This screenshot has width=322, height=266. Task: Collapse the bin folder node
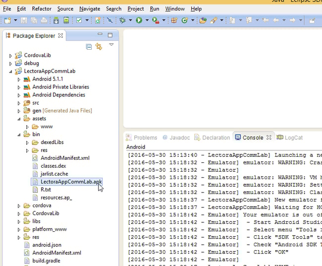tap(19, 135)
